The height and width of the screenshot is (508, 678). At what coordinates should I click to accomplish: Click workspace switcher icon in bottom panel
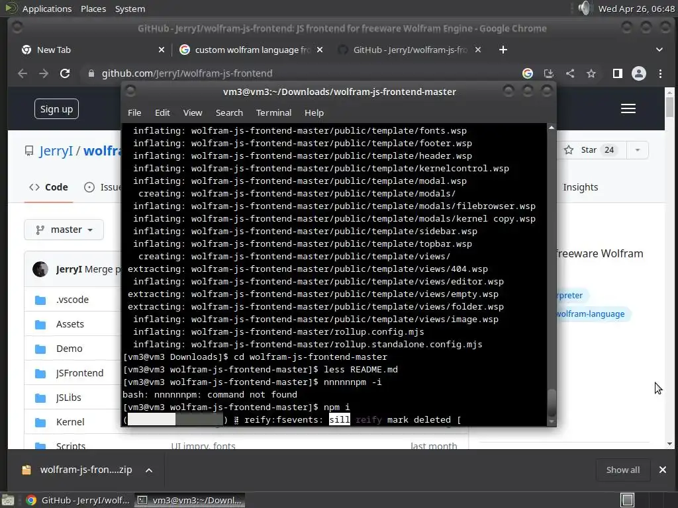coord(628,500)
